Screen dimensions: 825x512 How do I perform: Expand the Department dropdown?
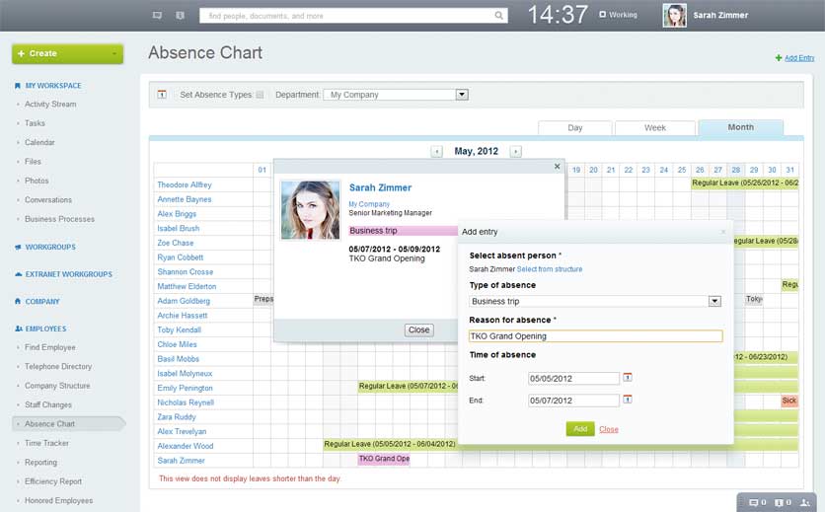point(461,95)
